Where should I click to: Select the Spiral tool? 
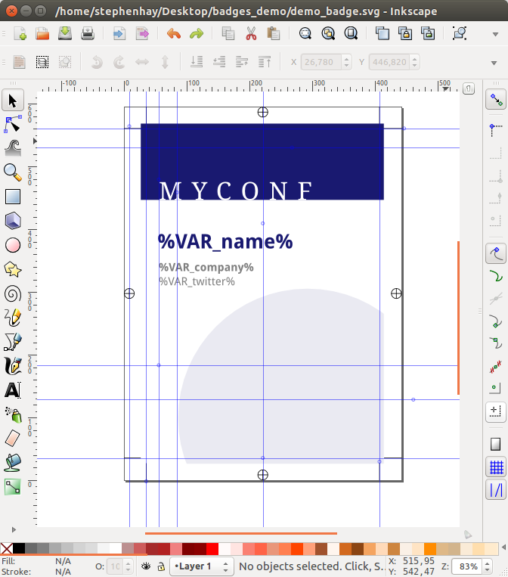coord(13,293)
